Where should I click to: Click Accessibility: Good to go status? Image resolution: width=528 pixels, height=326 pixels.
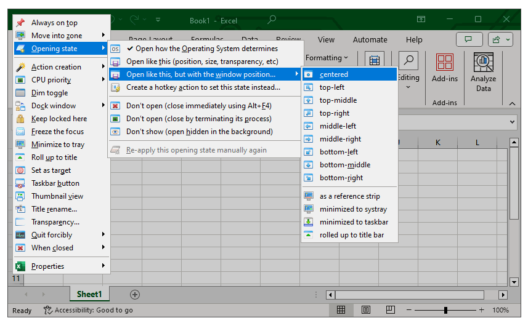(x=88, y=310)
